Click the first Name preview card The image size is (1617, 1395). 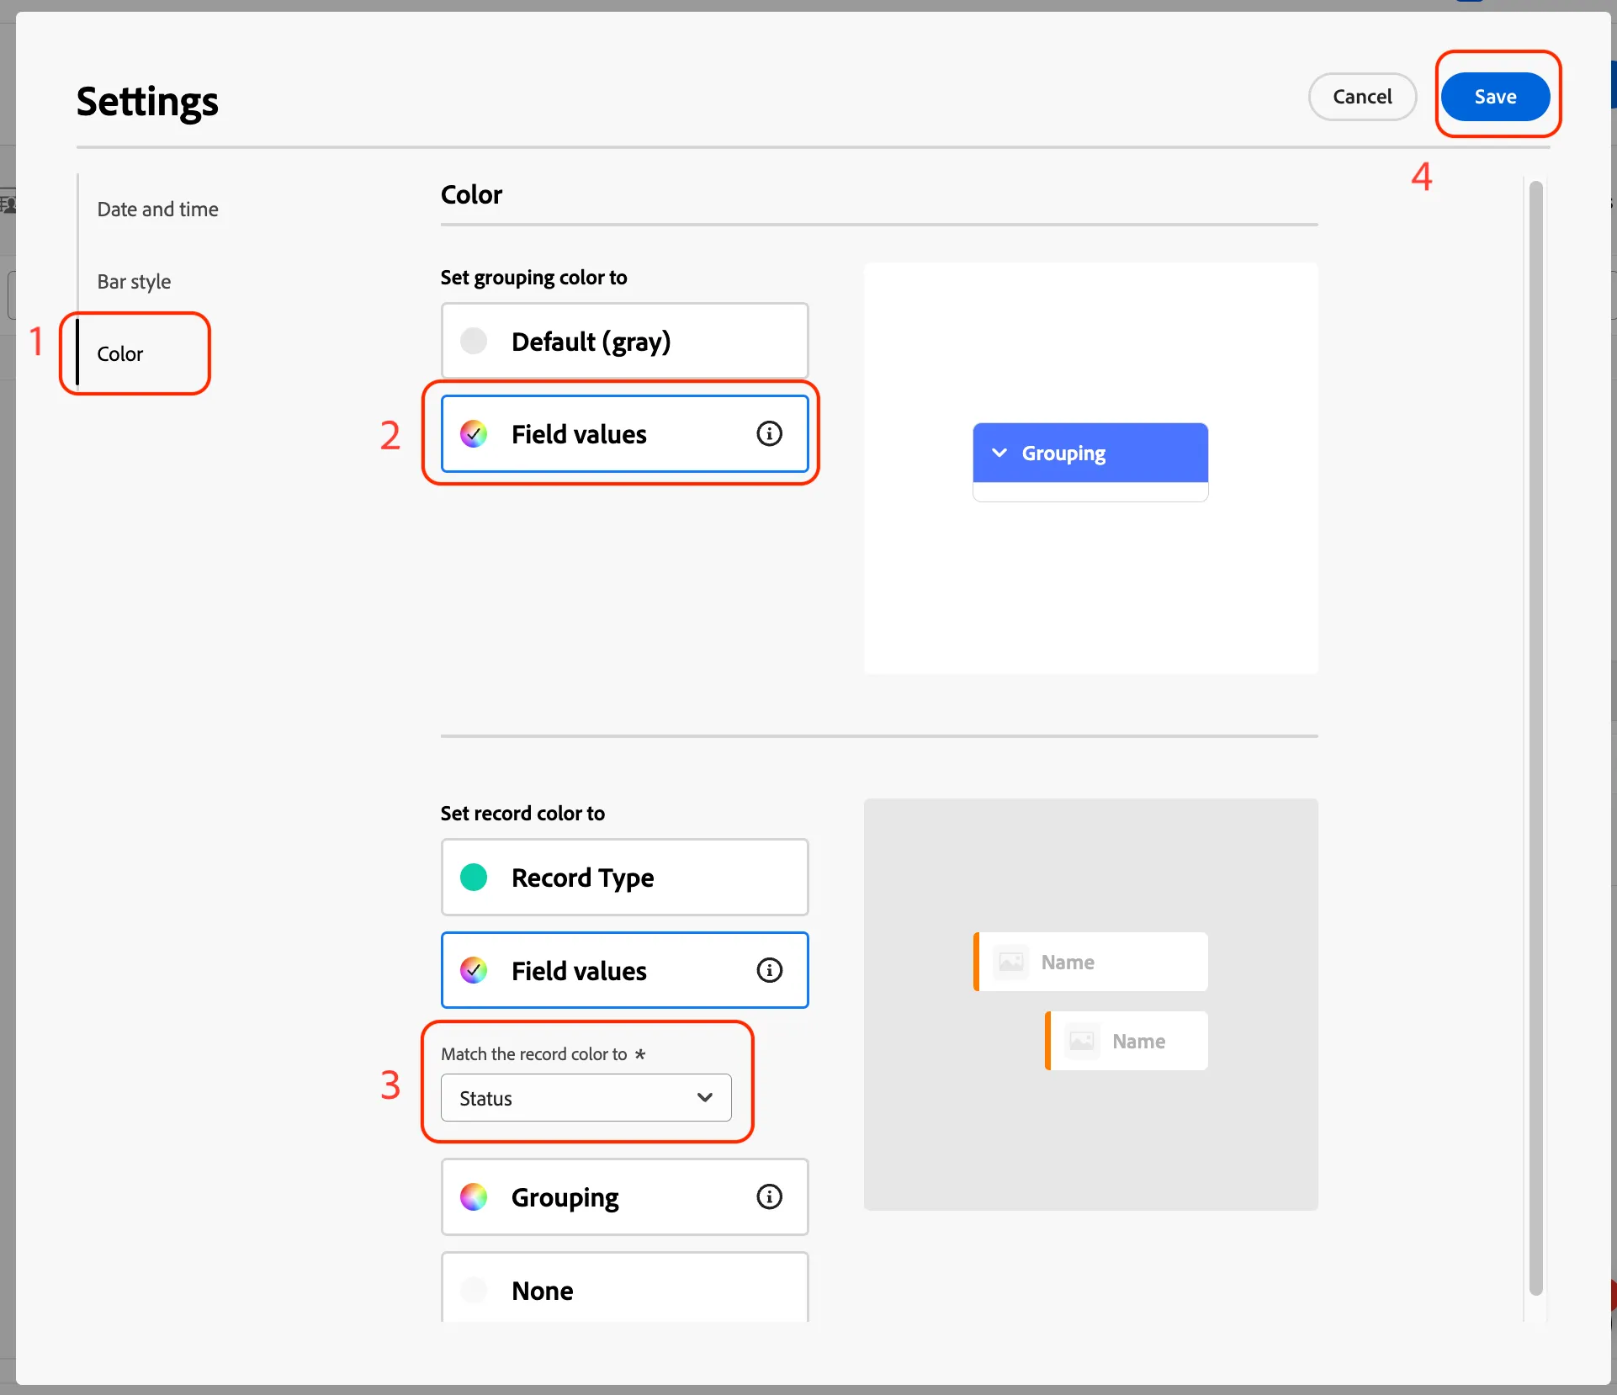coord(1090,962)
